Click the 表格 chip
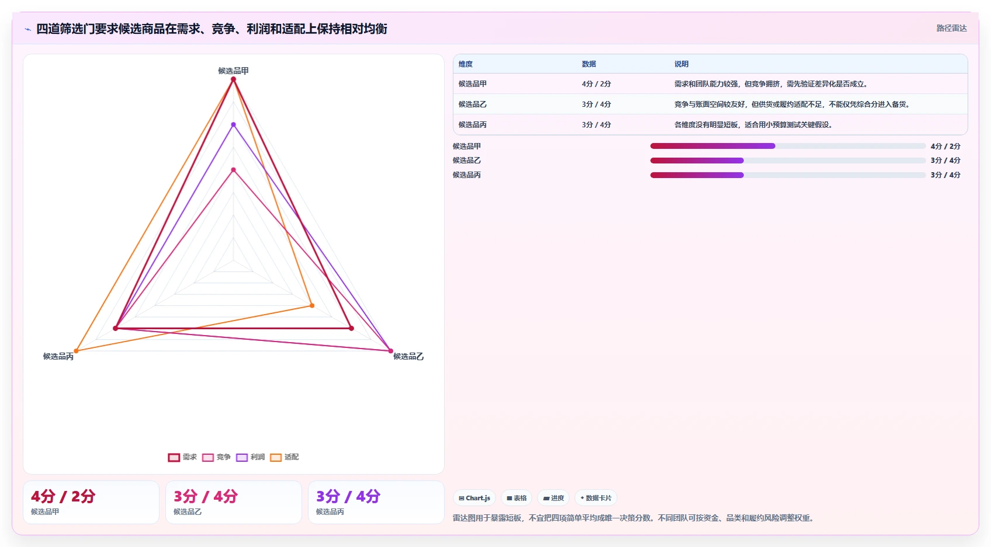991x547 pixels. pos(517,498)
